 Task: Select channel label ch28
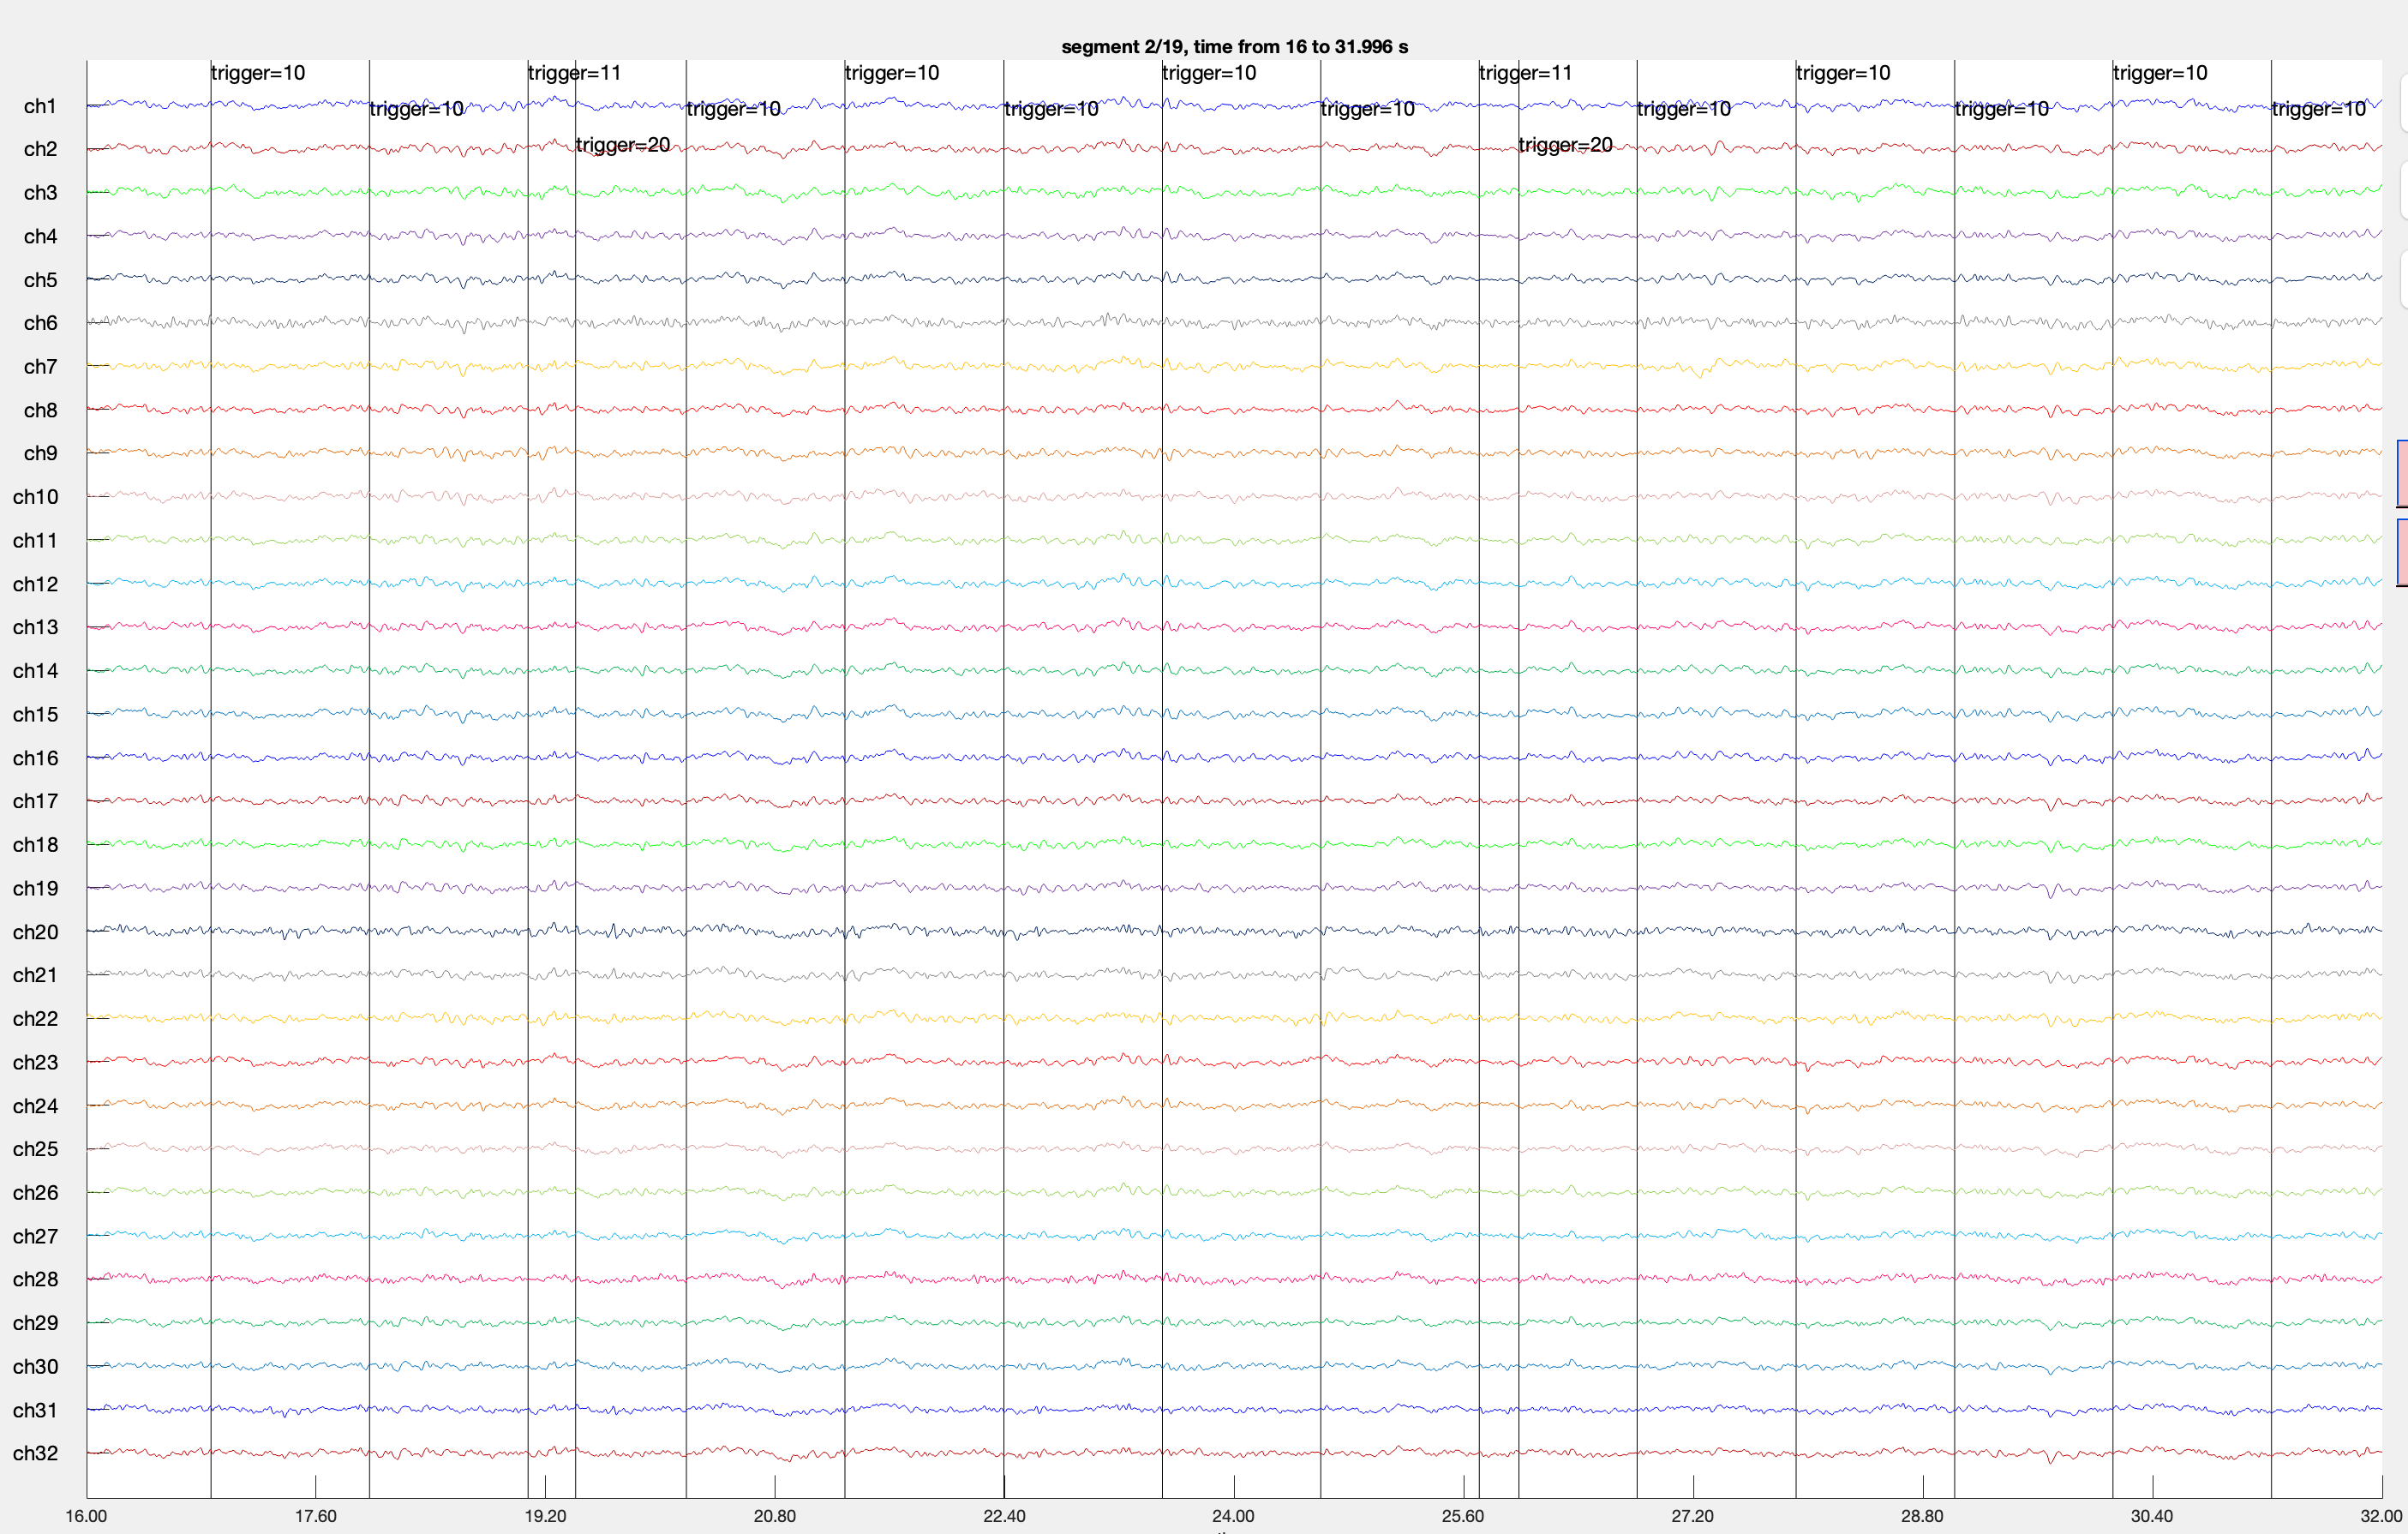(x=35, y=1279)
